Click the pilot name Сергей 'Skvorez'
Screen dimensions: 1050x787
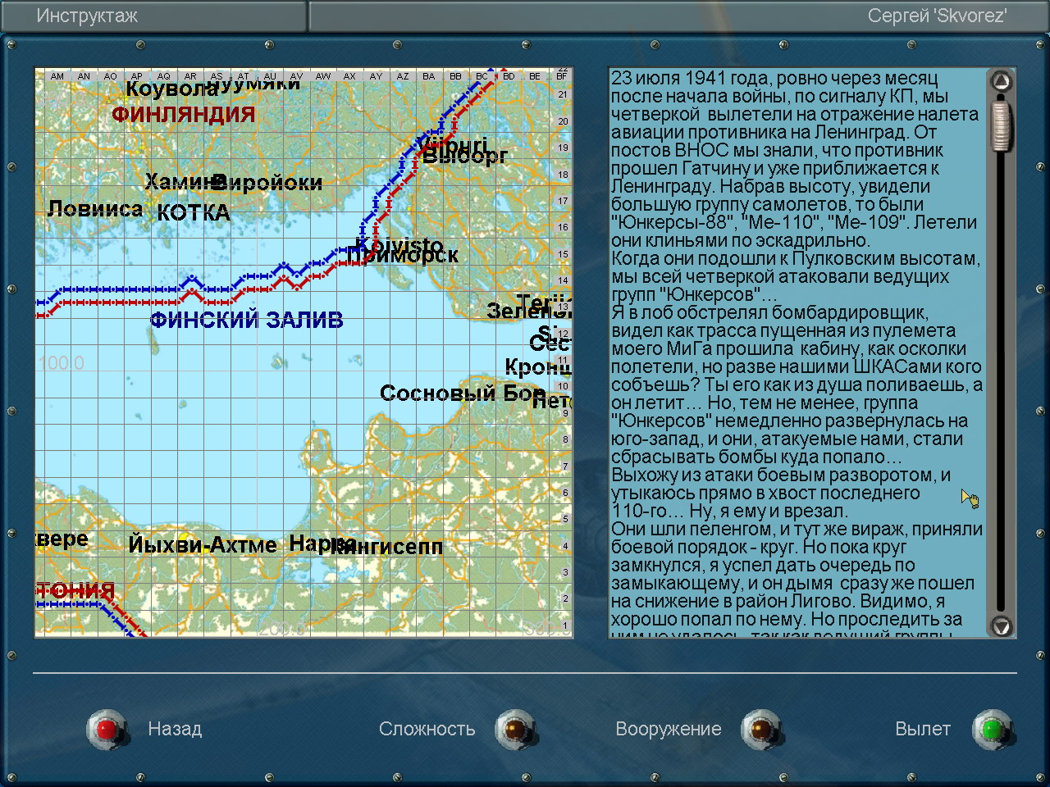(x=938, y=16)
